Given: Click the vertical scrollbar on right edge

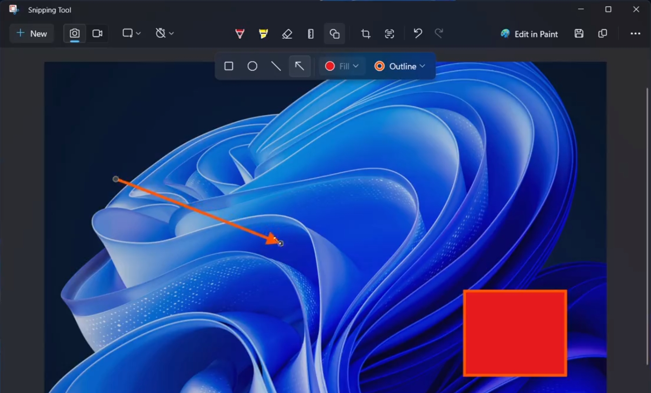Looking at the screenshot, I should [x=647, y=226].
